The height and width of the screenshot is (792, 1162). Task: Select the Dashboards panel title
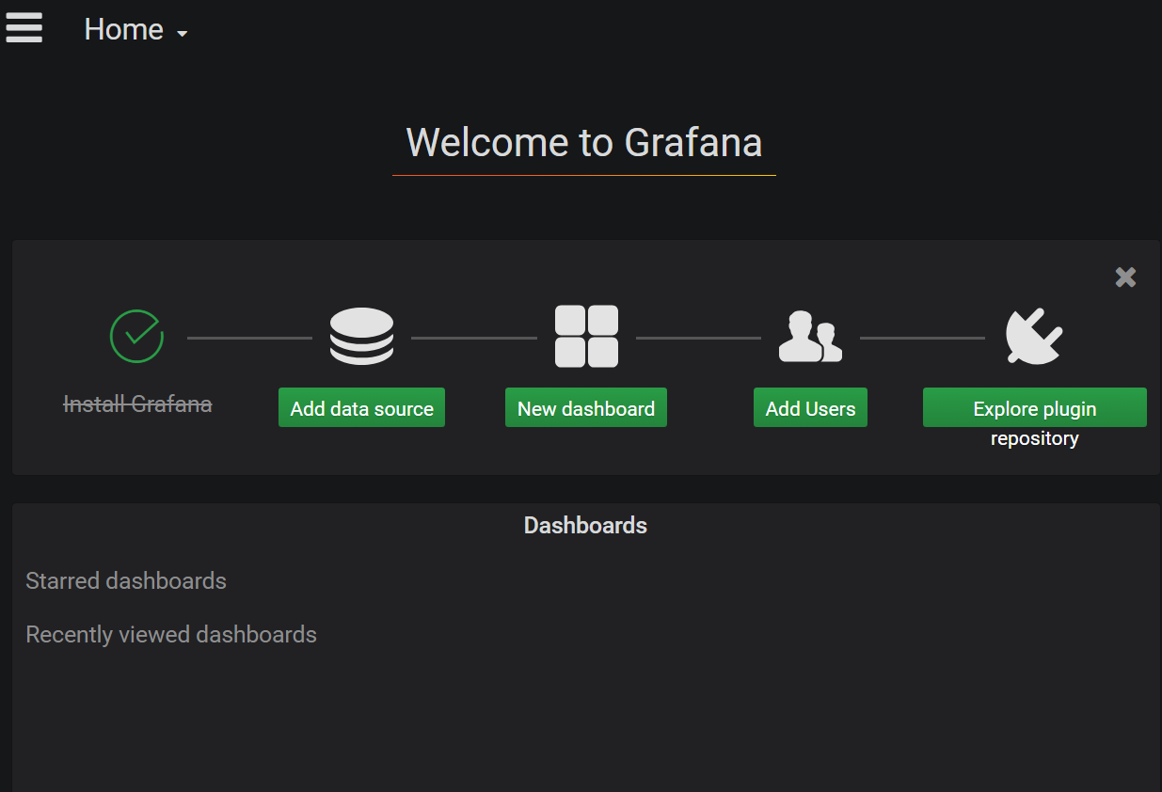585,525
